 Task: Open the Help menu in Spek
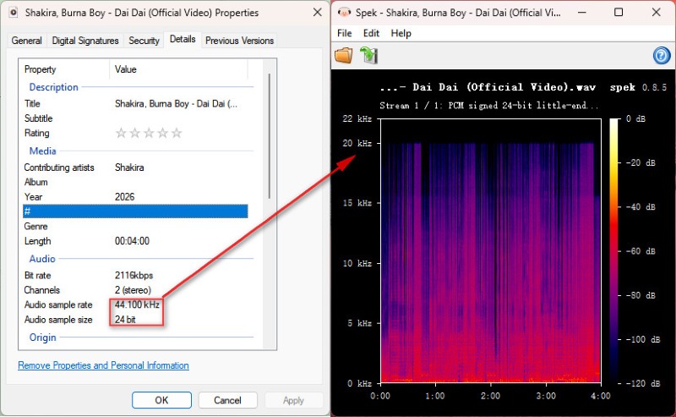click(401, 33)
